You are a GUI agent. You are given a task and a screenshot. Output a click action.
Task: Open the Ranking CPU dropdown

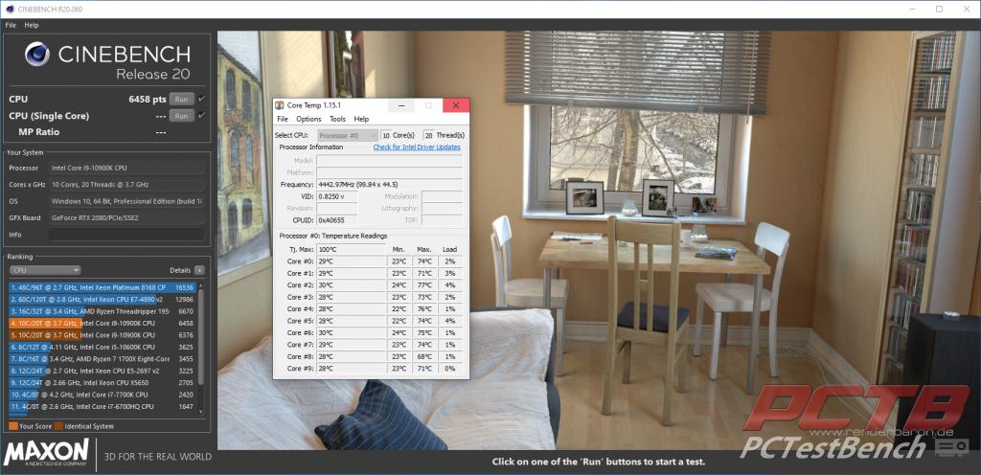pyautogui.click(x=45, y=270)
